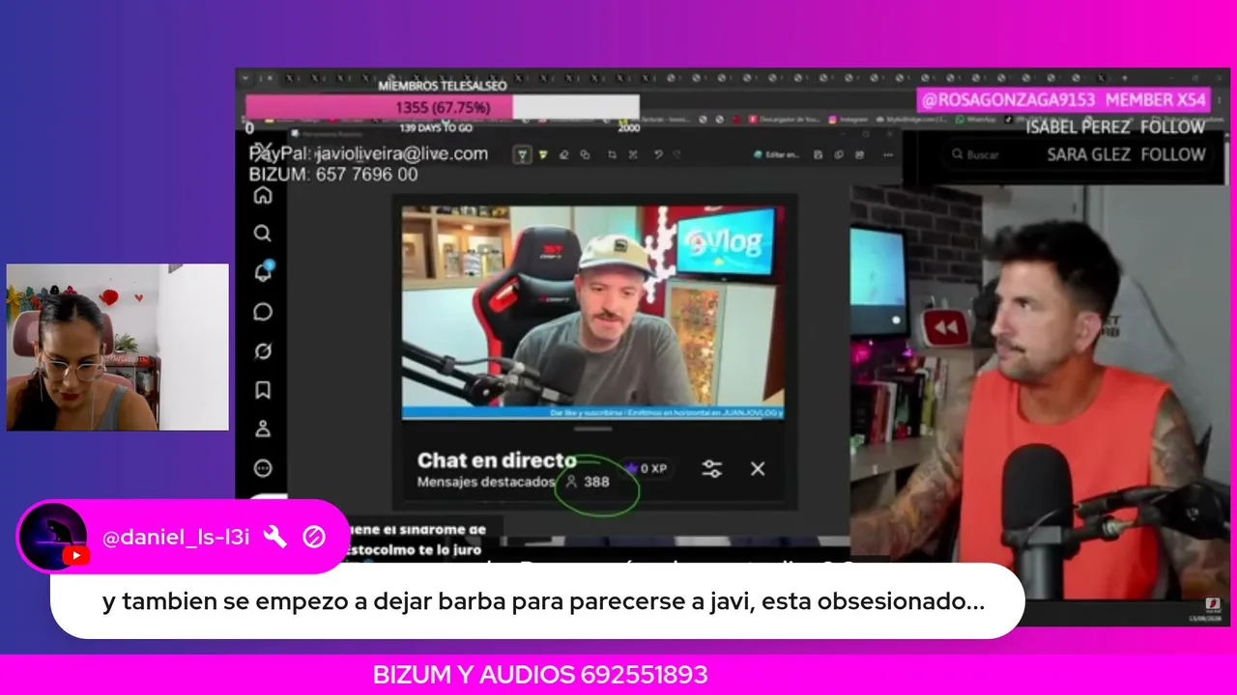Open the 'Mensajes destacados' chat selector

coord(486,482)
